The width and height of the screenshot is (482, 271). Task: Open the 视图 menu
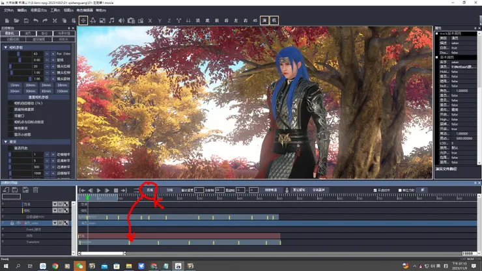click(68, 10)
